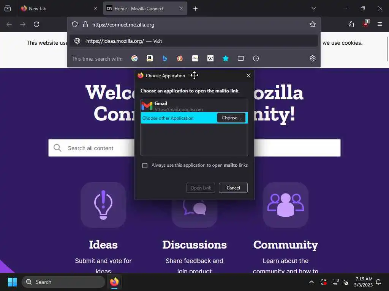Open Firefox View pinned icon

coord(8,8)
